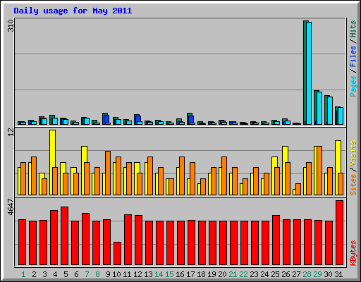Click day label 7 on the x-axis
Screen dimensions: 361x282
87,274
